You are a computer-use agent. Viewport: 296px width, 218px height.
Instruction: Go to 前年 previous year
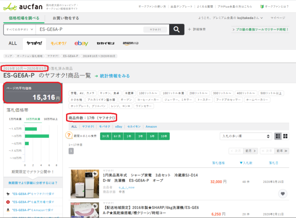pyautogui.click(x=282, y=151)
